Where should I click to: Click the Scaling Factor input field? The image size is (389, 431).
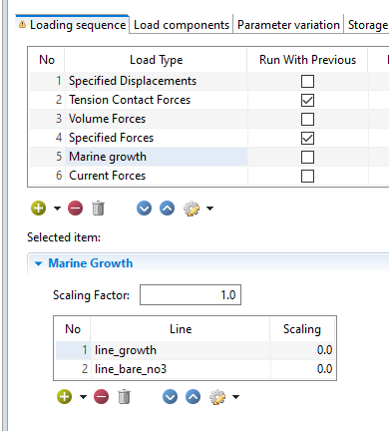point(191,294)
